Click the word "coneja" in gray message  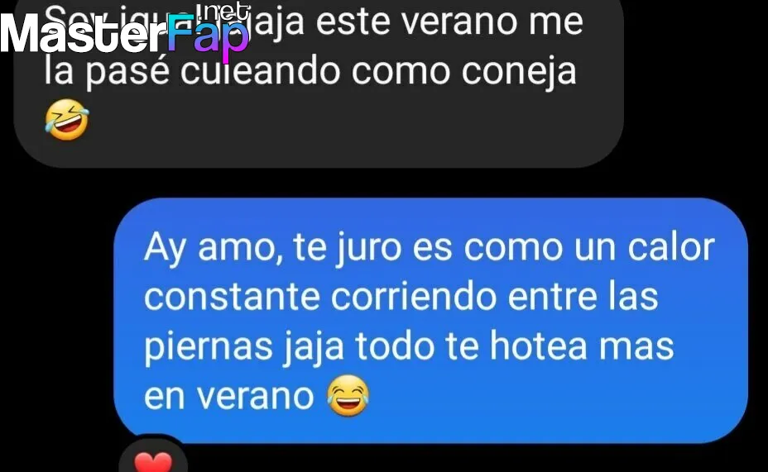coord(519,72)
